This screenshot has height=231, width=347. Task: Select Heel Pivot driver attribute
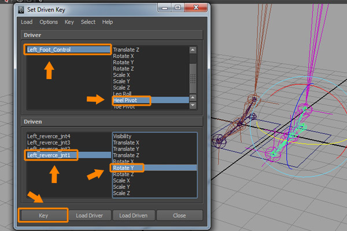click(x=130, y=100)
